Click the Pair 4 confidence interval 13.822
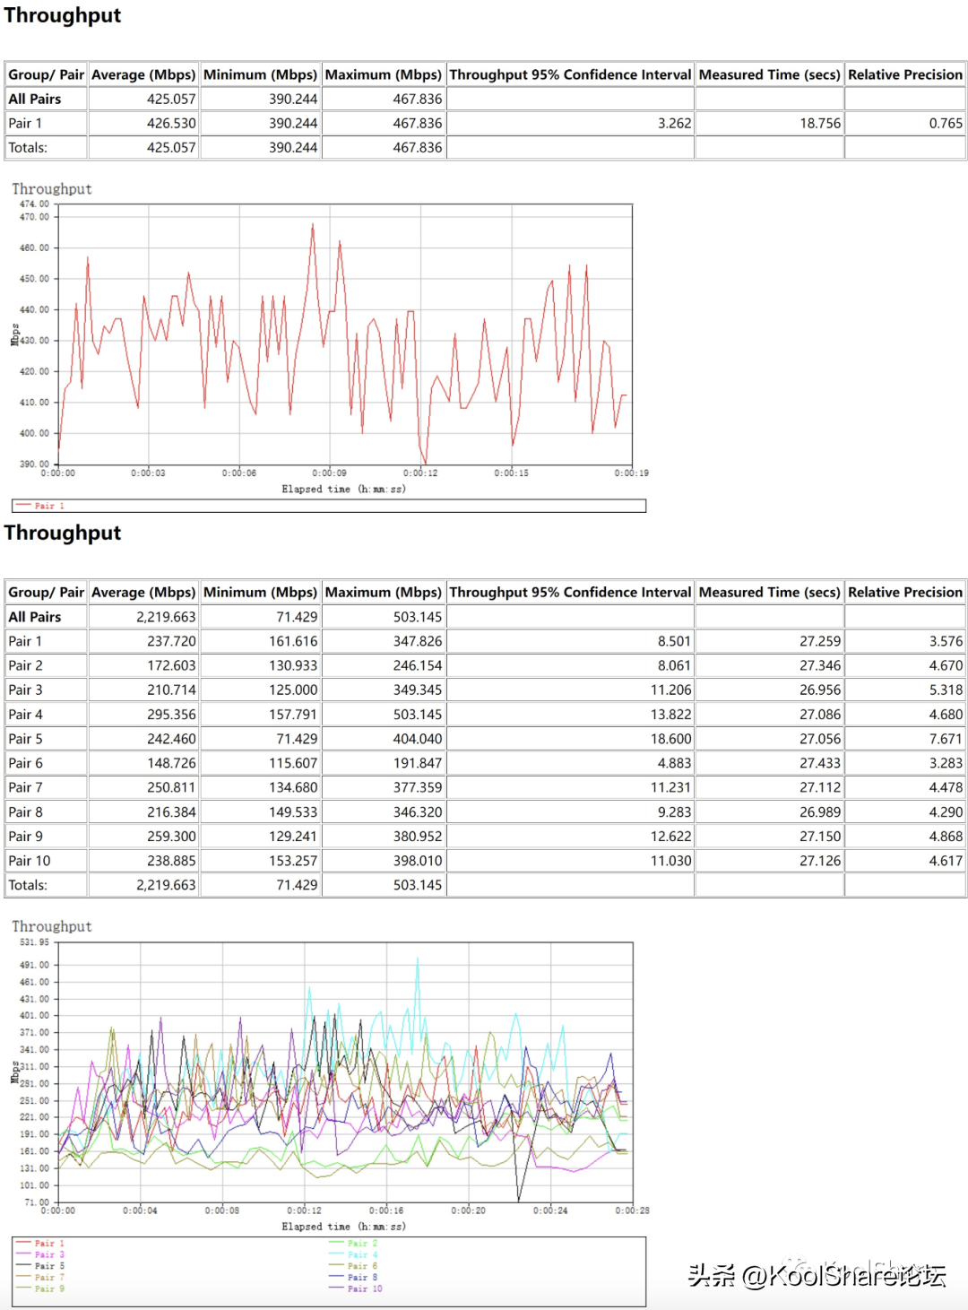Image resolution: width=968 pixels, height=1310 pixels. tap(671, 715)
